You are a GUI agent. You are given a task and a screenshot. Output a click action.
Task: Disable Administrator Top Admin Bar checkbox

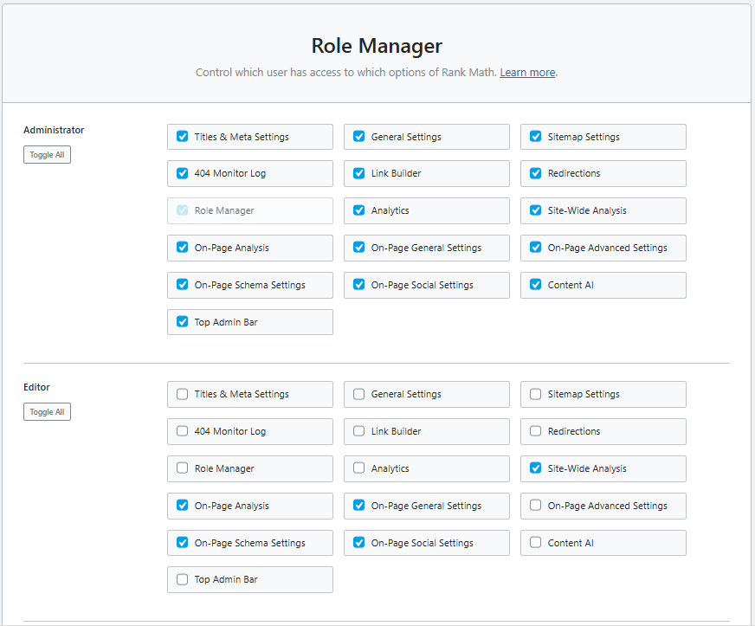182,322
